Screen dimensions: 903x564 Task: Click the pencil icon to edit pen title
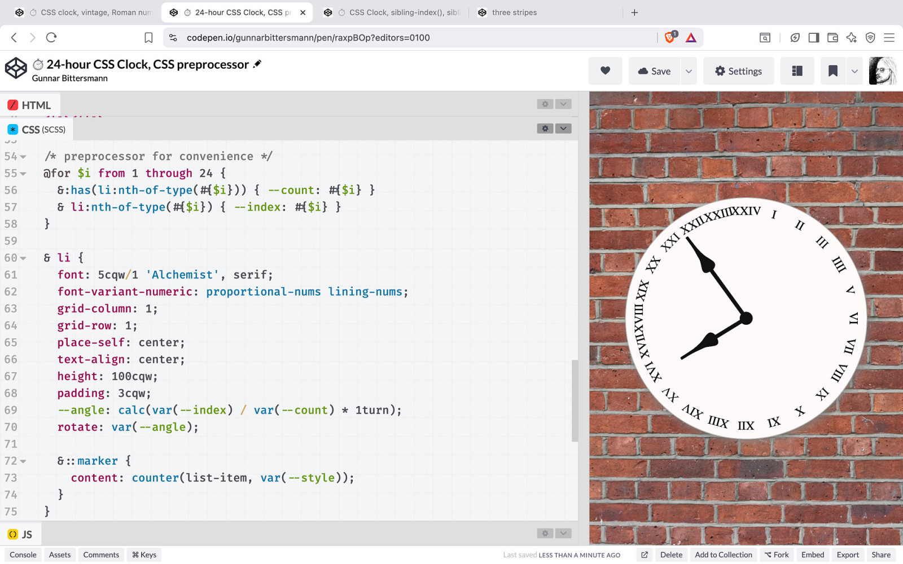[257, 64]
